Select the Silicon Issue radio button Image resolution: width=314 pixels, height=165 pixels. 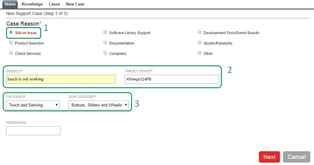(11, 32)
